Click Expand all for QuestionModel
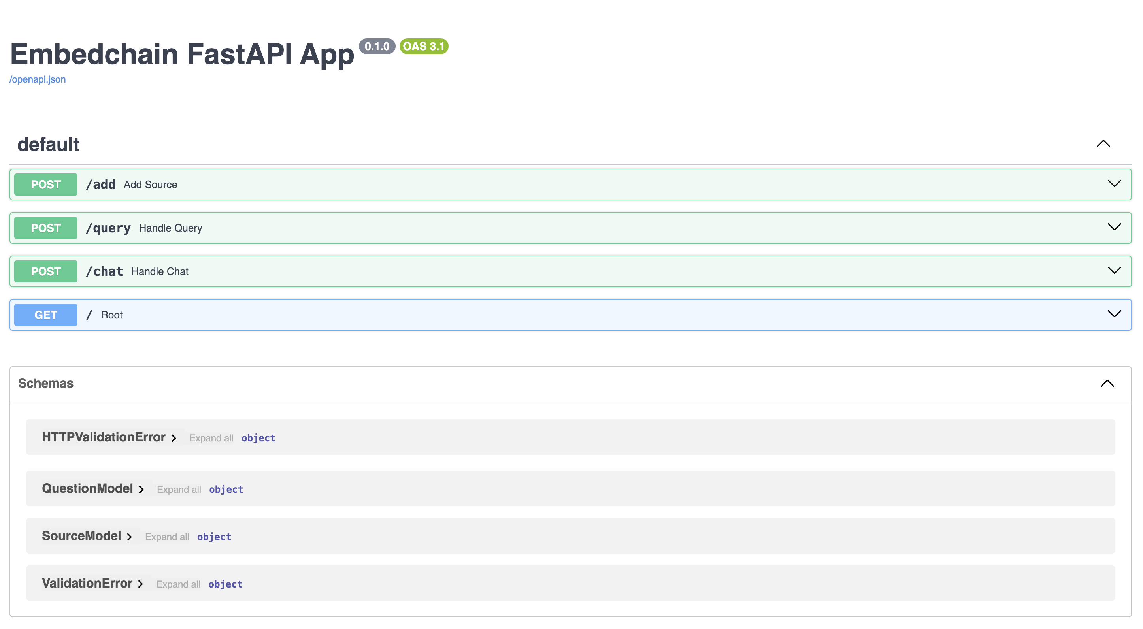 pos(179,489)
